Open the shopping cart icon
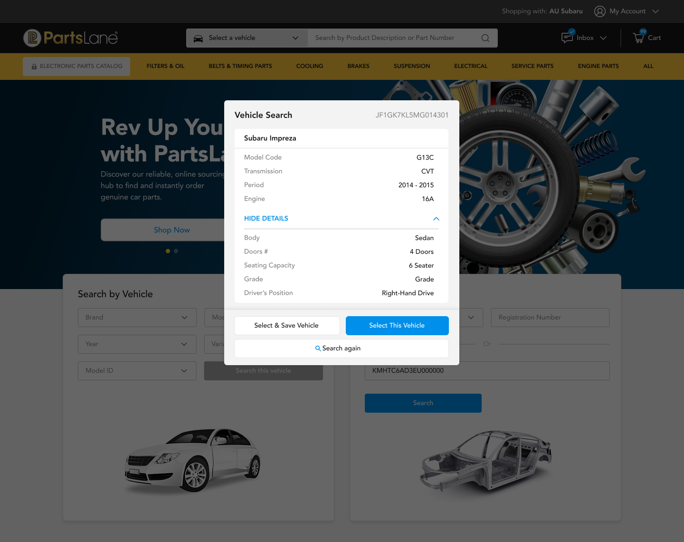 [638, 38]
